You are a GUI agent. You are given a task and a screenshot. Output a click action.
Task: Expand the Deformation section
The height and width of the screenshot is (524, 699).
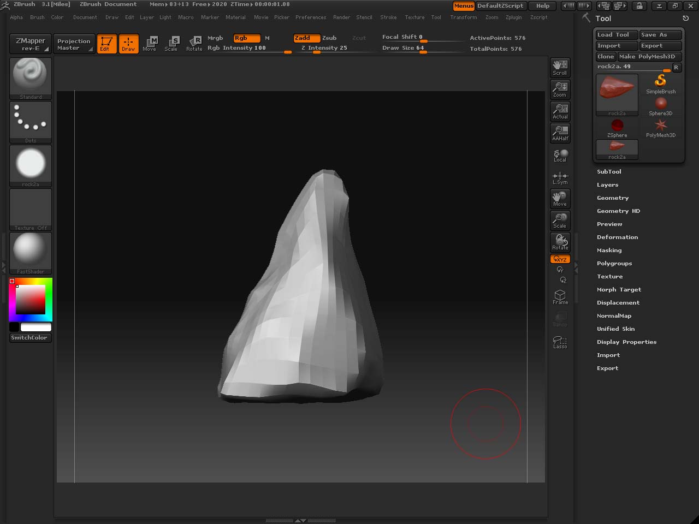tap(617, 237)
